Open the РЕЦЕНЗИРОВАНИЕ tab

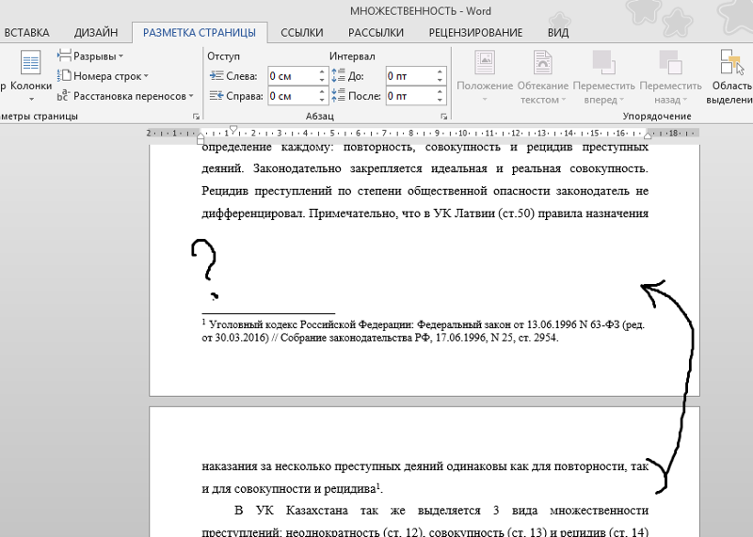475,33
